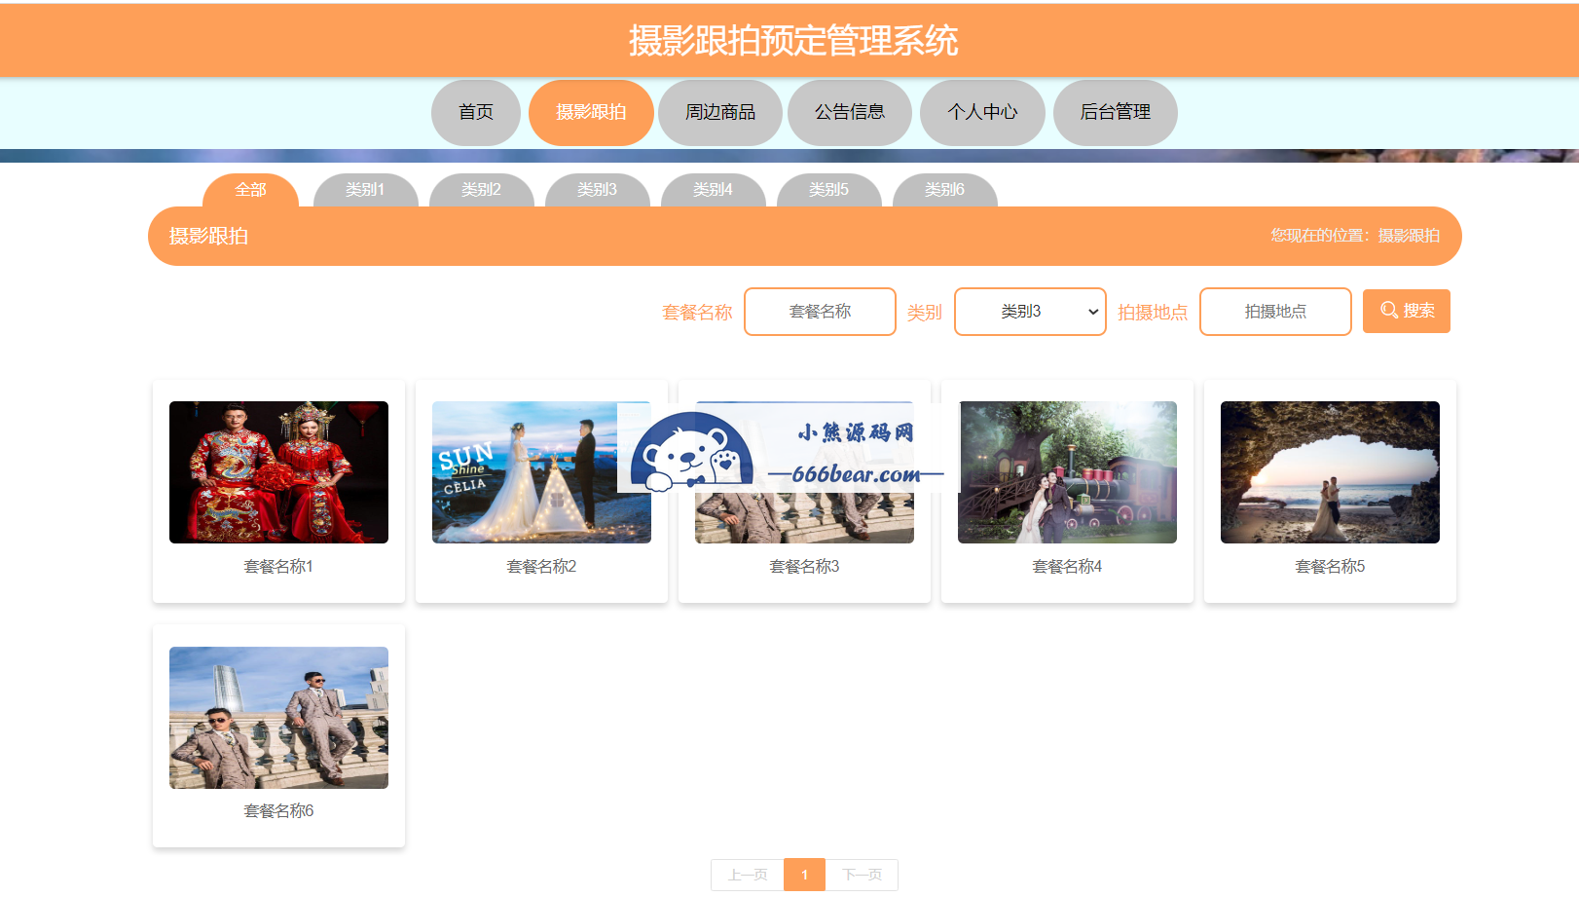
Task: Open the 套餐名称4 train scene thumbnail
Action: 1067,472
